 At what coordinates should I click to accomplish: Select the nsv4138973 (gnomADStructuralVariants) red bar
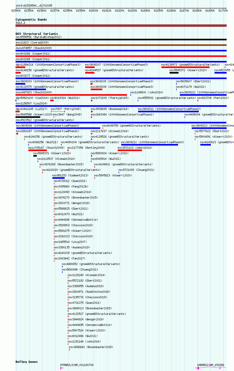coord(185,67)
